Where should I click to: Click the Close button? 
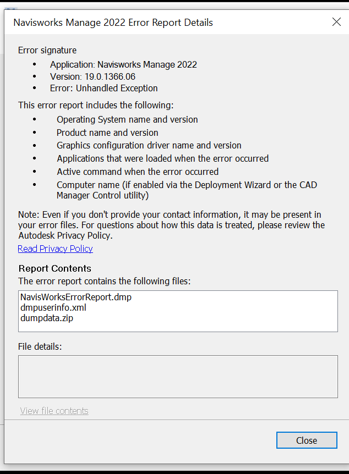307,440
